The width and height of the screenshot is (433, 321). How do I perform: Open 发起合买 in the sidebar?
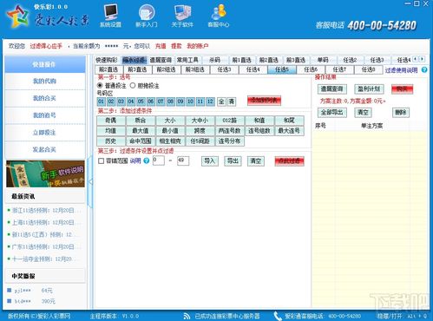tap(44, 149)
